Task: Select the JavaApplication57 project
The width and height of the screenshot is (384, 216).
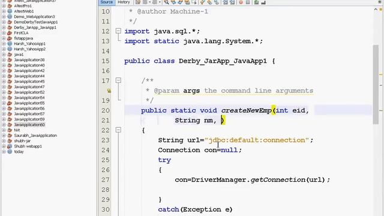Action: click(x=29, y=114)
